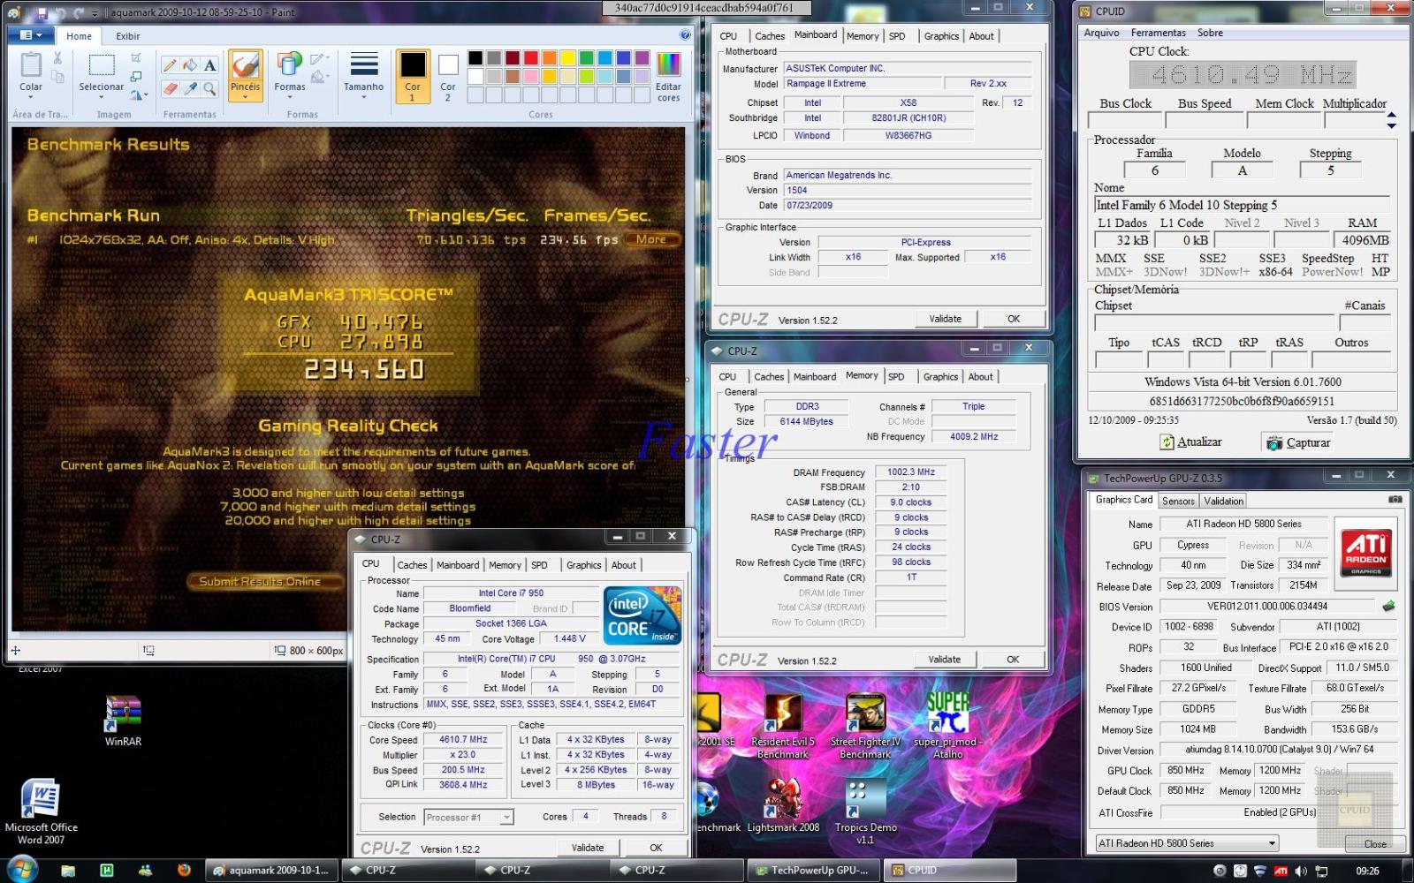Select the Color picker eyedropper tool
1414x883 pixels.
click(190, 88)
